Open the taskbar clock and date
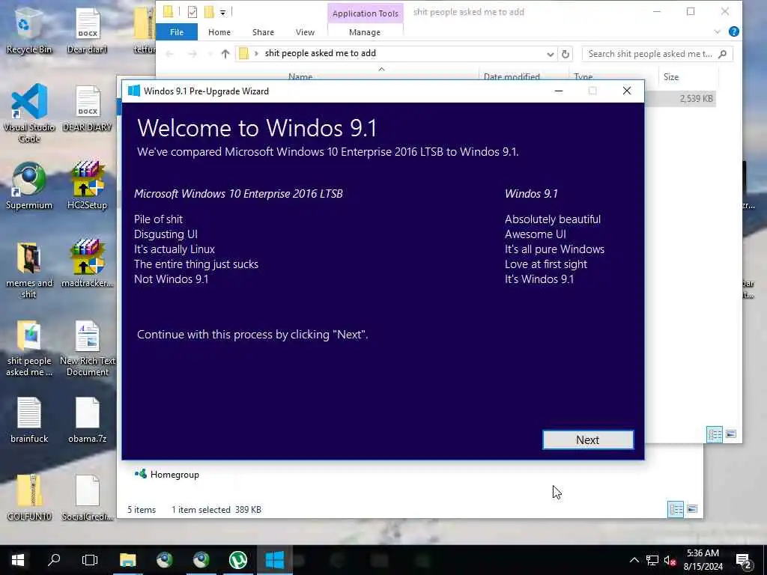767x575 pixels. 703,560
